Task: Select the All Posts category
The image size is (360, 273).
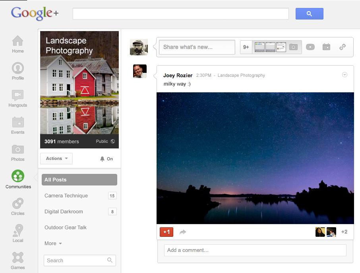Action: point(79,179)
